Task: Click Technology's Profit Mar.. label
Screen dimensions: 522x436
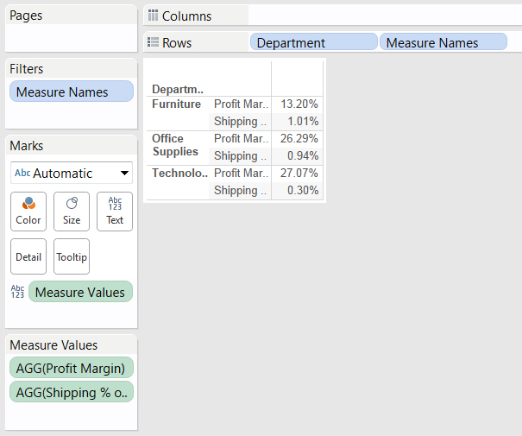Action: click(241, 173)
